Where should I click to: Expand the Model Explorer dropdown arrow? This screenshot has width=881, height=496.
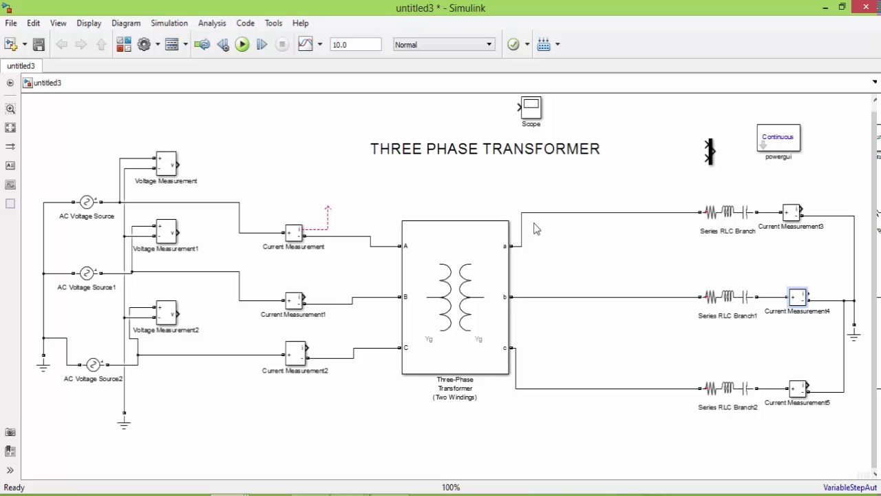tap(186, 45)
